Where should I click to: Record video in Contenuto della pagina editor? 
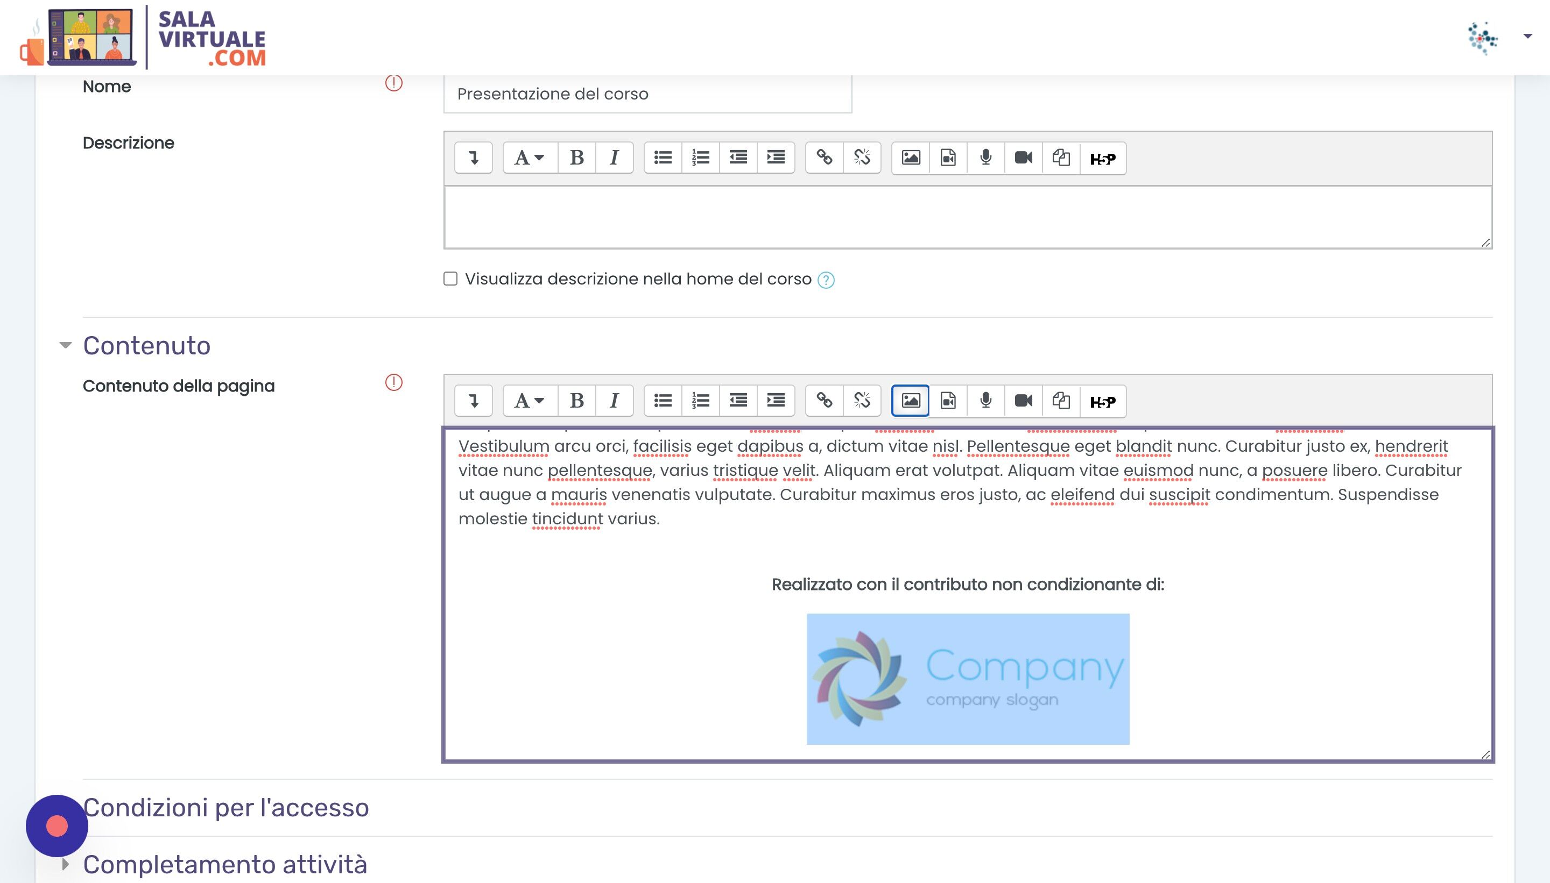click(1023, 400)
